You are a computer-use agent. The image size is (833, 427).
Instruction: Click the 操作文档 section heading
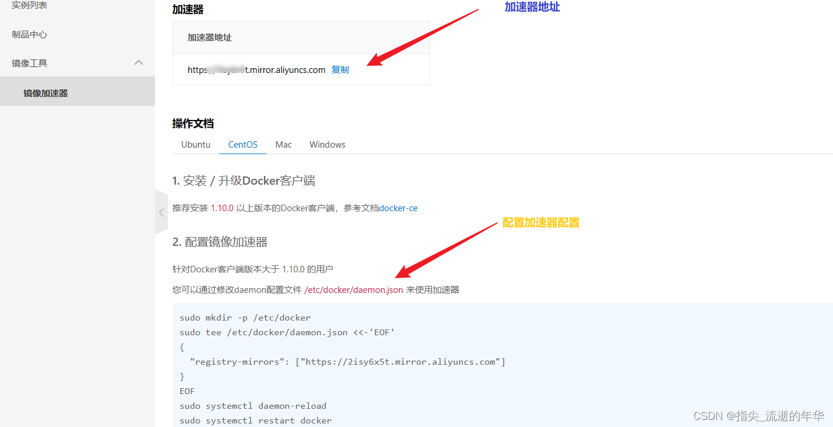(193, 124)
